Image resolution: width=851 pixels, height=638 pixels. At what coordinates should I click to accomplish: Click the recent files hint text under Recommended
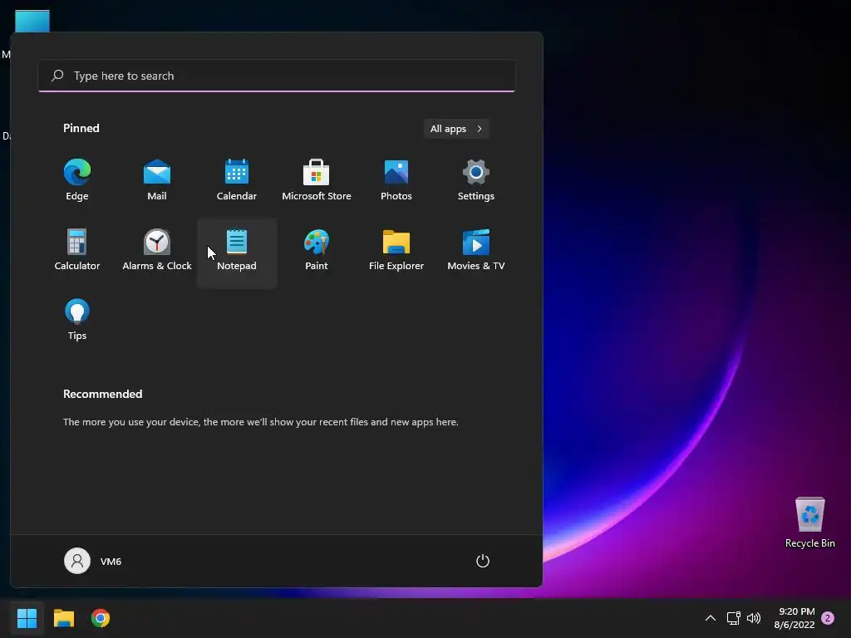[260, 421]
